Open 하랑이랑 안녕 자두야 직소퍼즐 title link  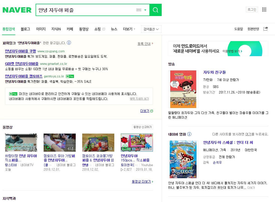coord(21,158)
